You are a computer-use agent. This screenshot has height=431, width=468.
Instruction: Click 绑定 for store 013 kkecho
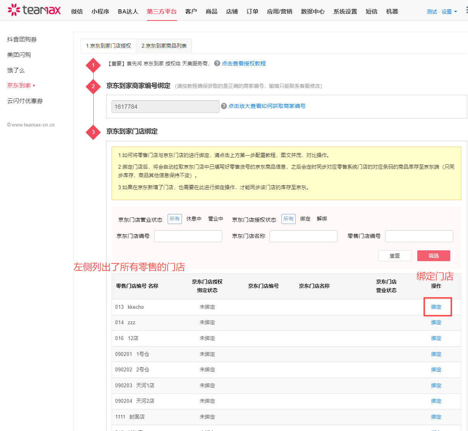click(x=436, y=307)
